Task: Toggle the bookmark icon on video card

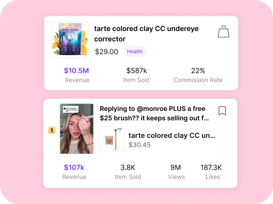Action: coord(222,111)
